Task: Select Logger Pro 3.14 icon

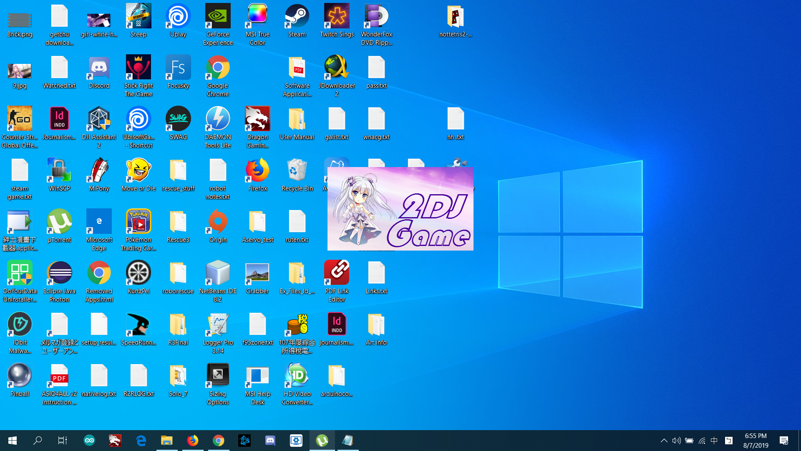Action: point(218,333)
